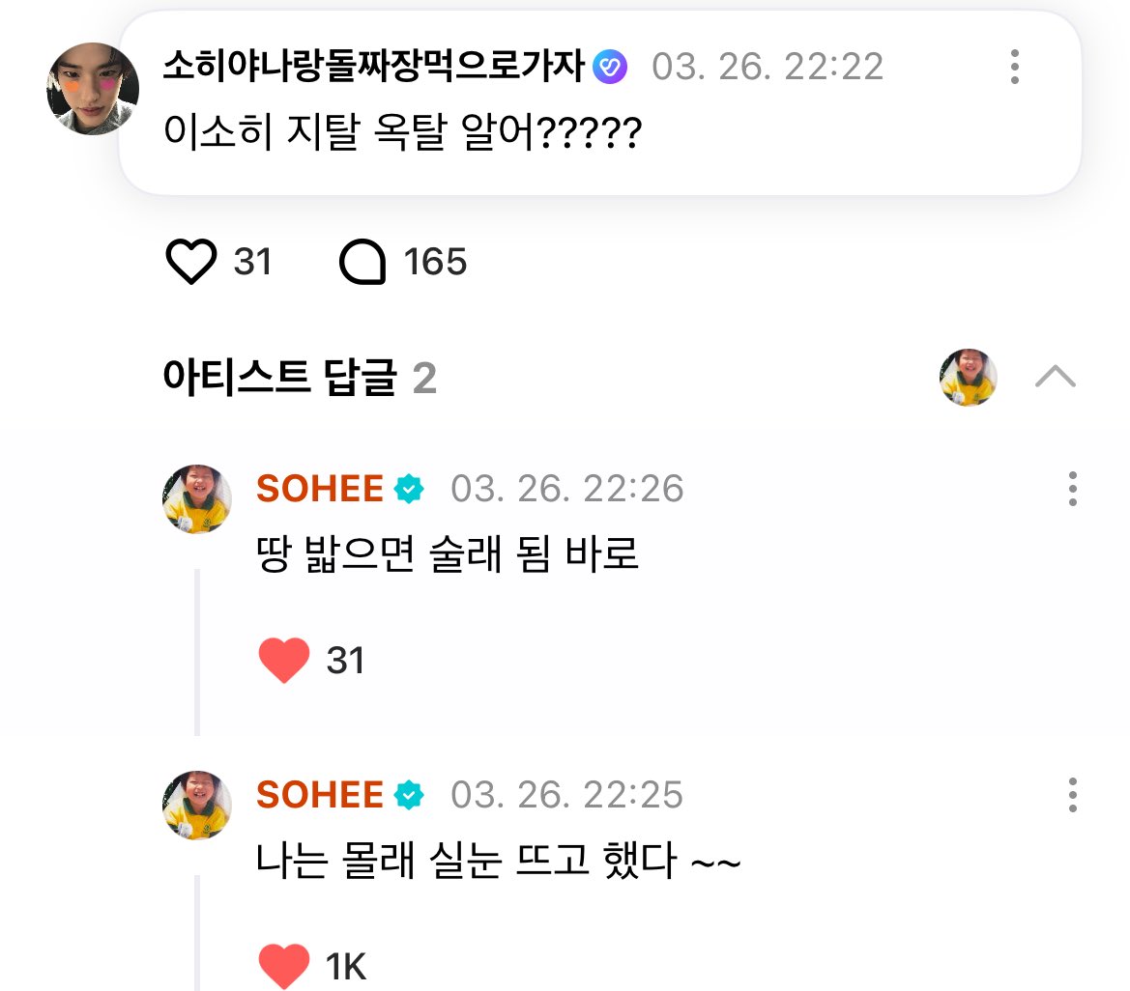Open SOHEE avatar on 22:26 reply
The height and width of the screenshot is (991, 1130).
(x=197, y=499)
